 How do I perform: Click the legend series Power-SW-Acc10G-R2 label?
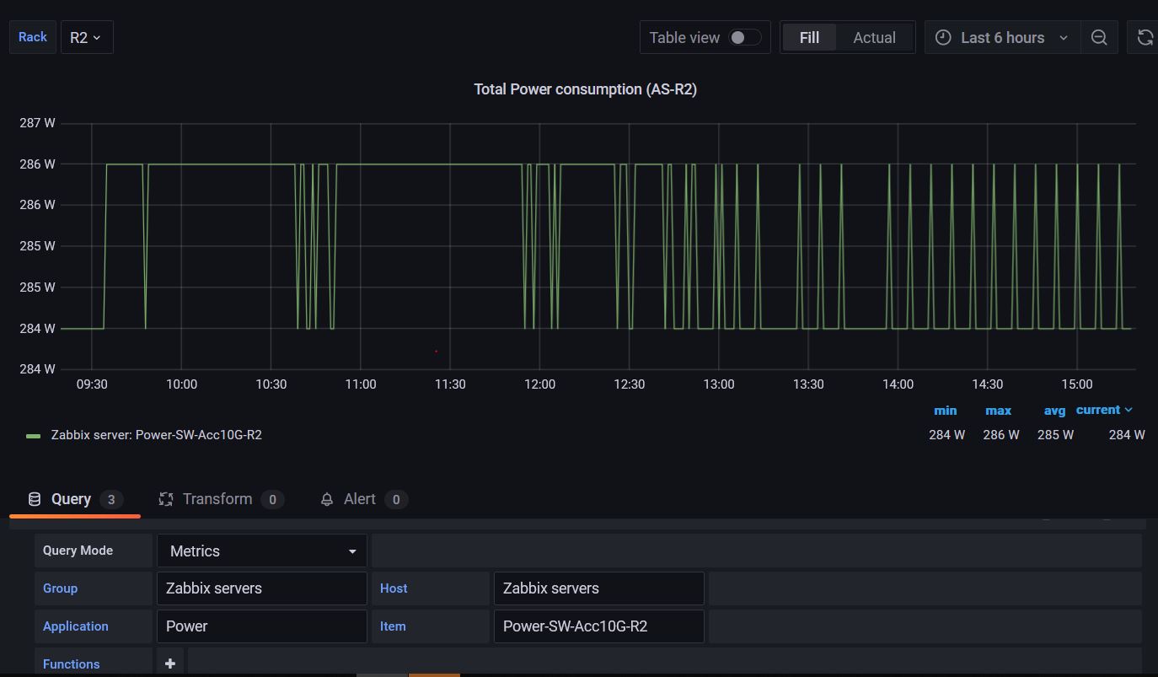tap(156, 435)
